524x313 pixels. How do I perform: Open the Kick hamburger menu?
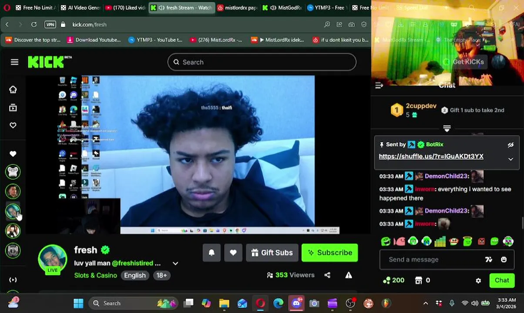(14, 62)
